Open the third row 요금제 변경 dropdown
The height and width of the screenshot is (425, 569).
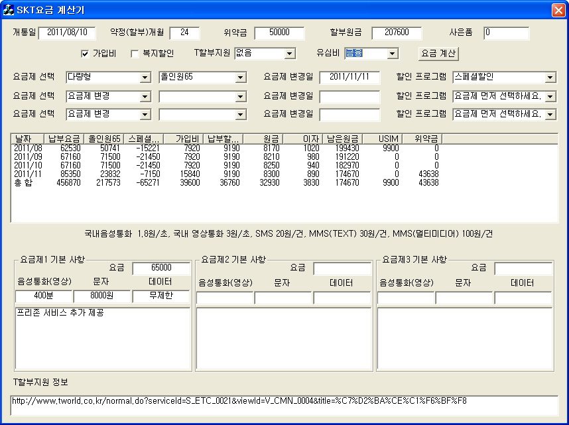145,115
